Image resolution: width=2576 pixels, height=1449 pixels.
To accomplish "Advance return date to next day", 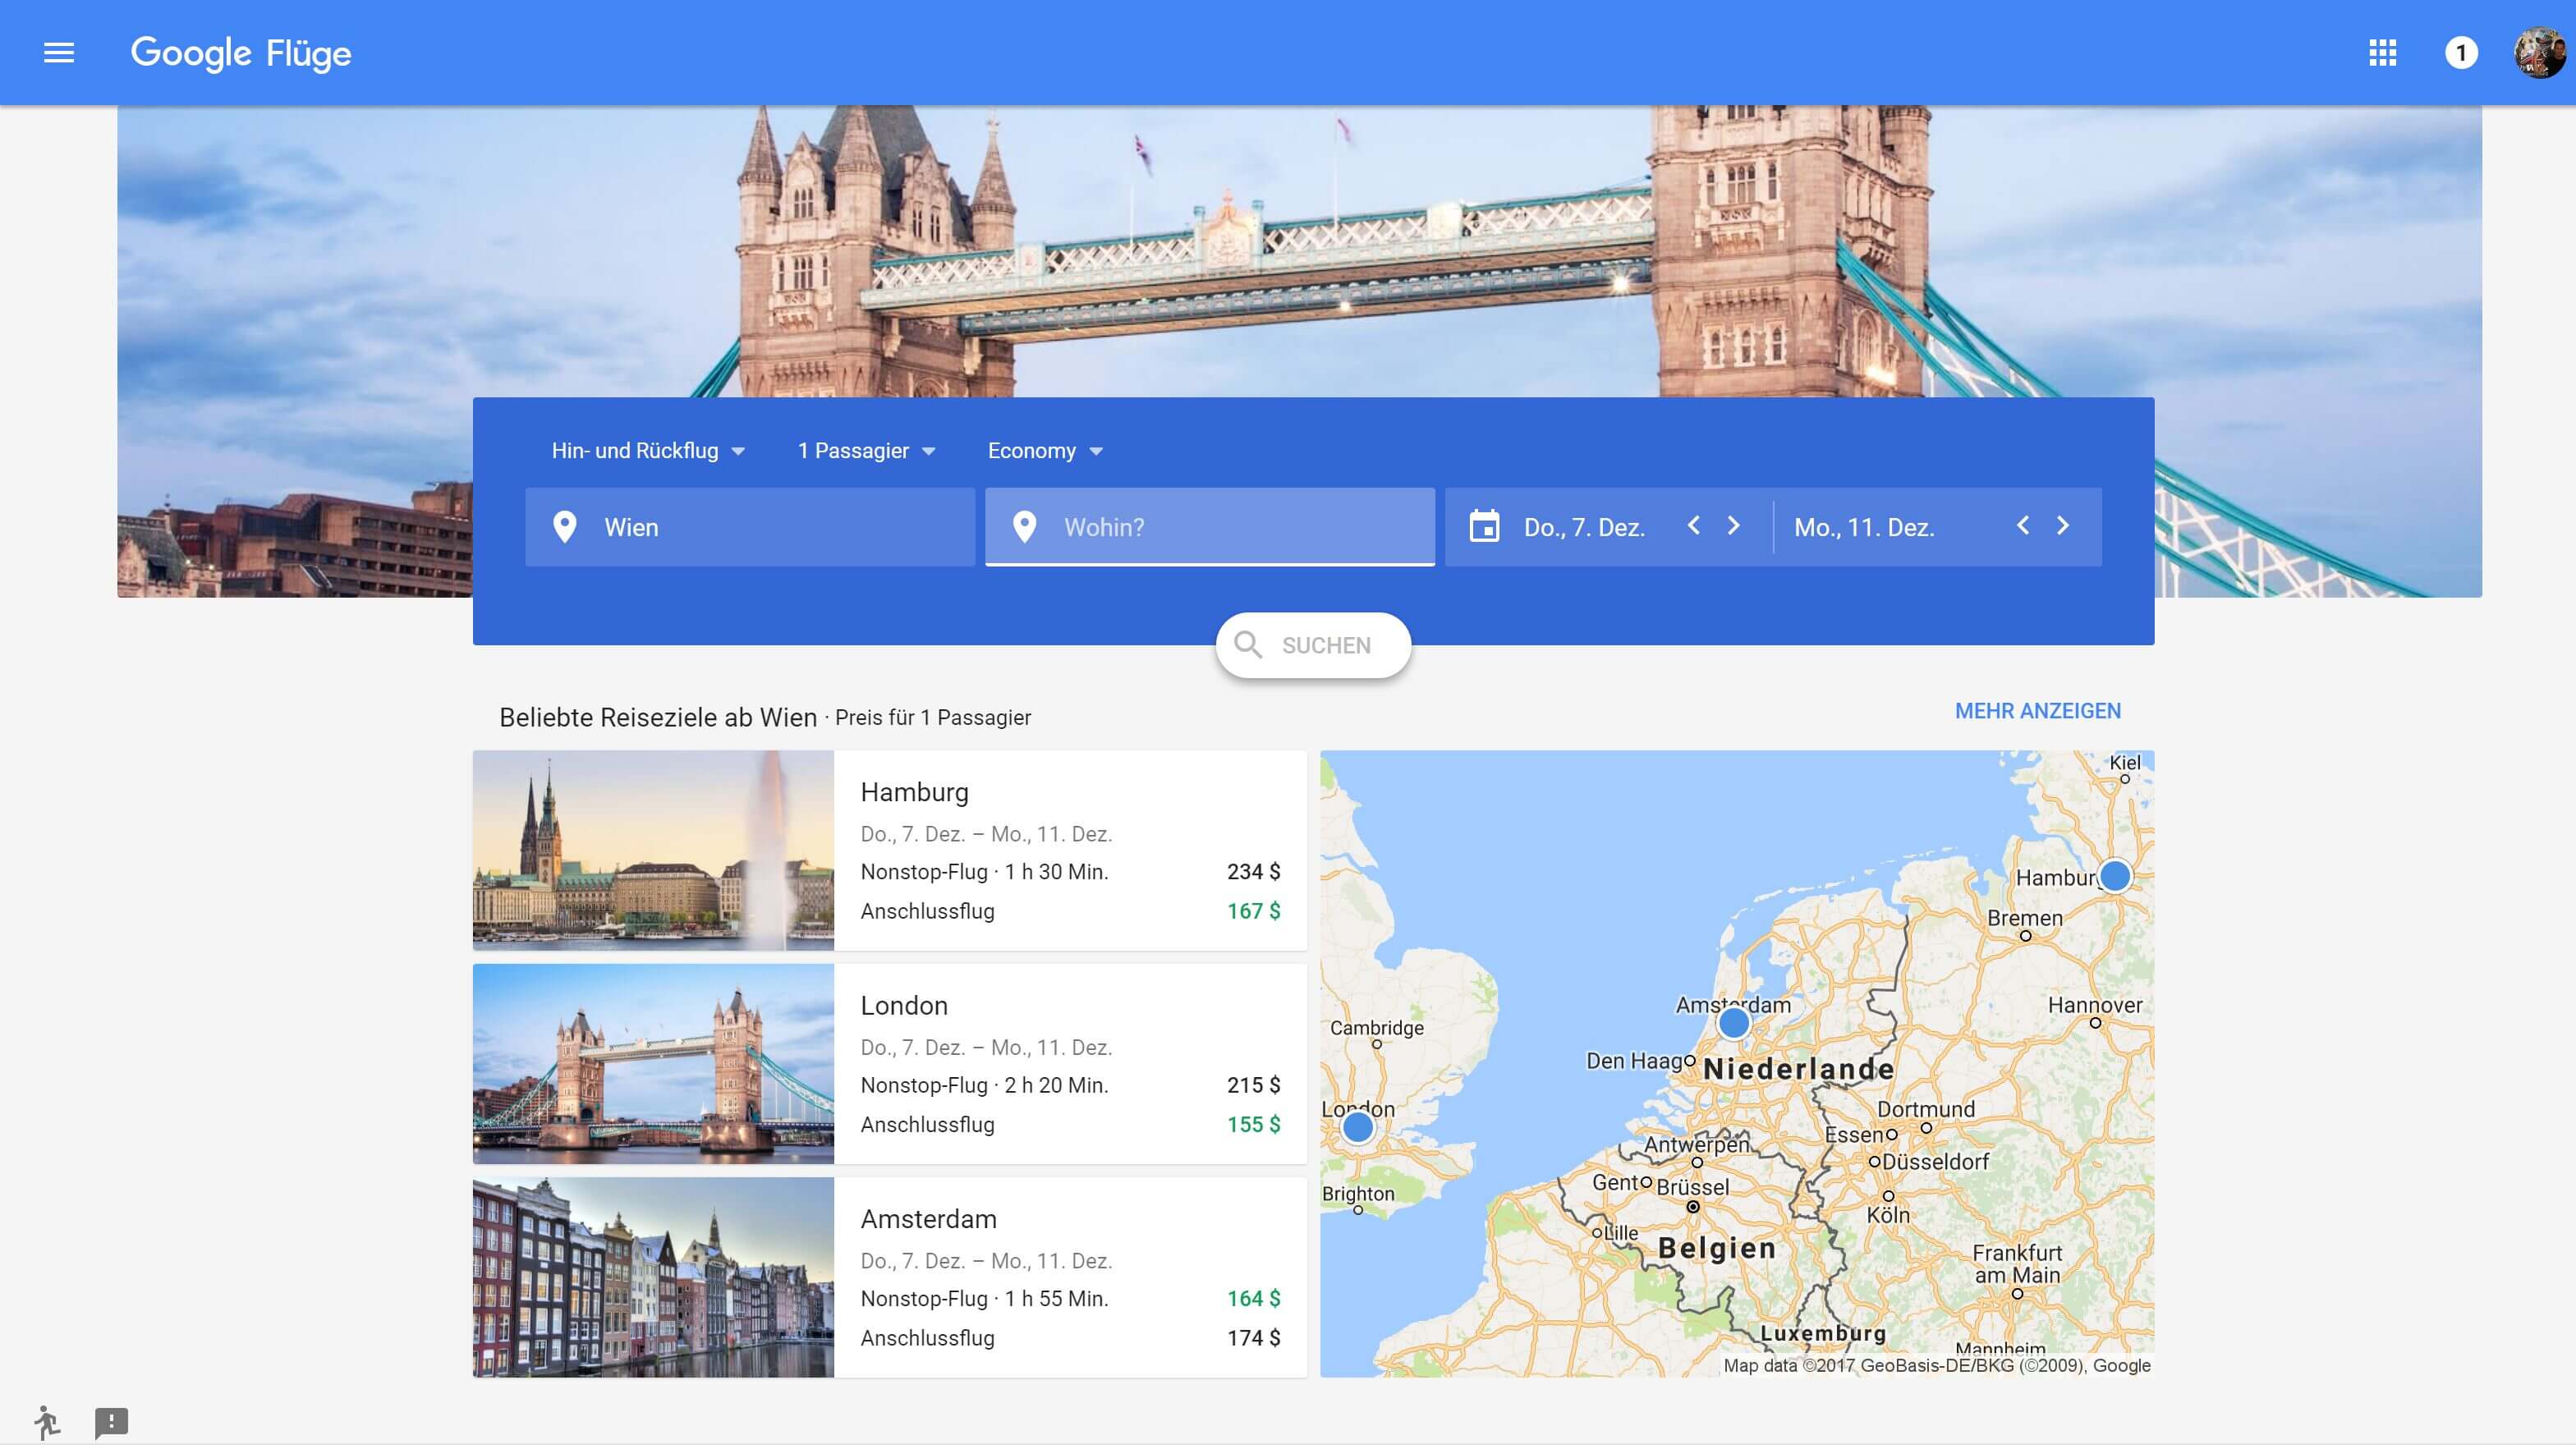I will pos(2063,526).
